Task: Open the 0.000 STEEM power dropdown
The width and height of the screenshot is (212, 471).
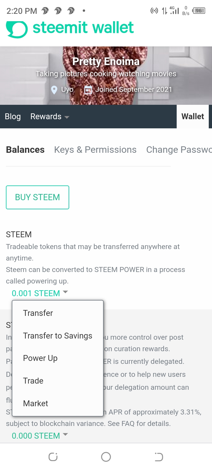Action: tap(40, 436)
